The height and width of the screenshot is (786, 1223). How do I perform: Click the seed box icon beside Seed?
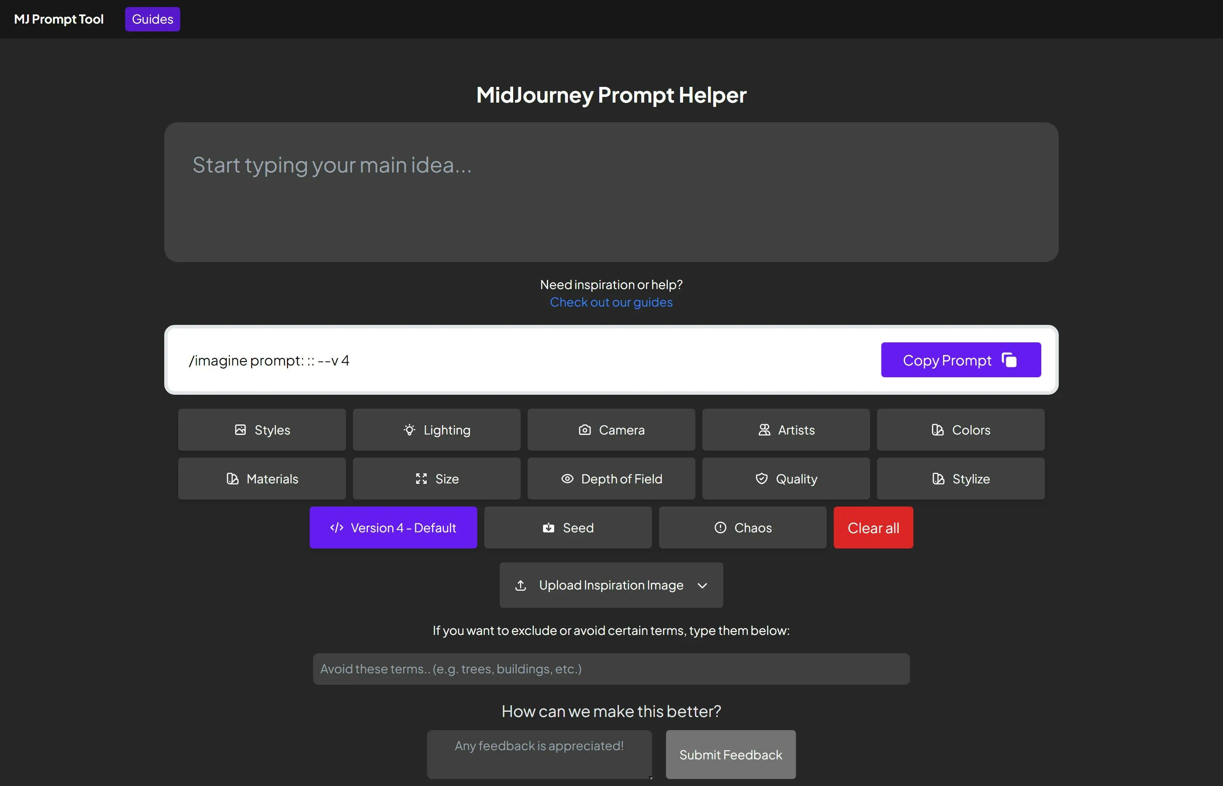tap(549, 528)
